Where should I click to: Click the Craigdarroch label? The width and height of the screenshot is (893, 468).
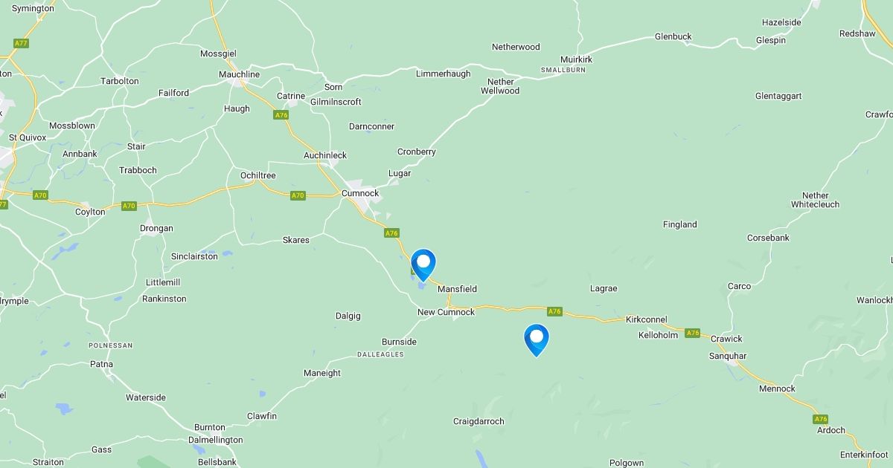coord(478,421)
